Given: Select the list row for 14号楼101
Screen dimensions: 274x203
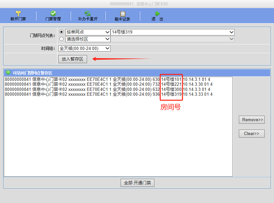Looking at the screenshot, I should point(118,79).
